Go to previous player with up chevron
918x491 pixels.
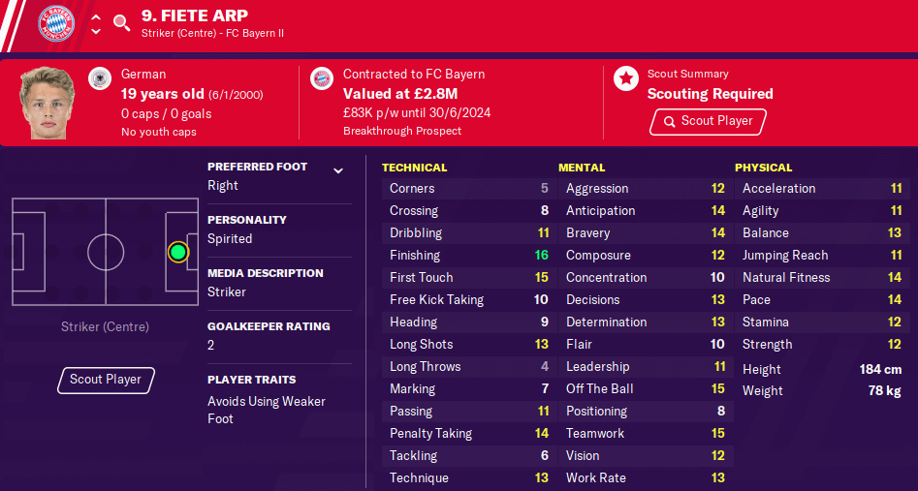(96, 17)
